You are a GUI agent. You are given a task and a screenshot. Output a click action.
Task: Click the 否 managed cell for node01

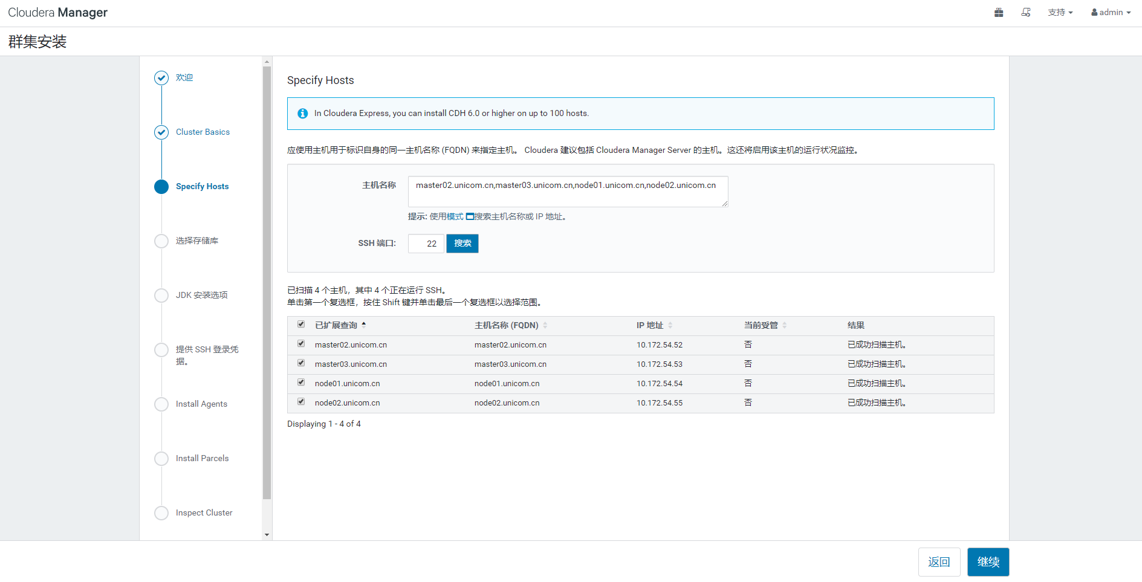pyautogui.click(x=748, y=383)
